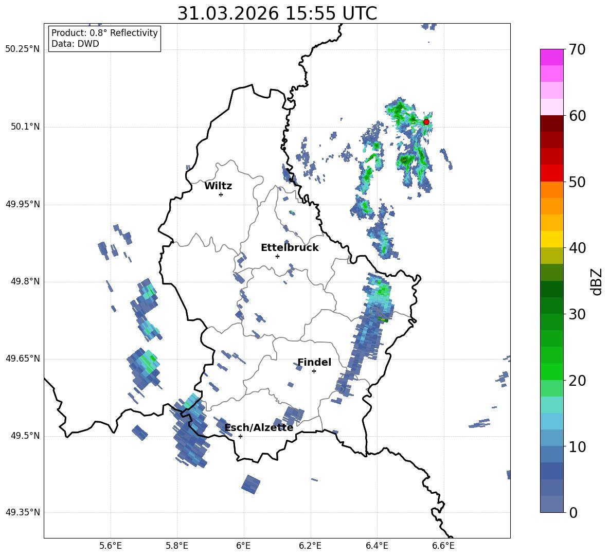The image size is (609, 556).
Task: Click the 0 tick label on colorbar
Action: coord(573,513)
